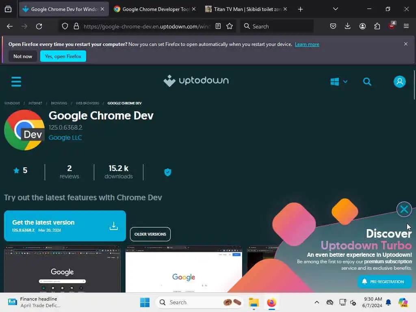View site security padlock info
The width and height of the screenshot is (416, 312).
[76, 26]
